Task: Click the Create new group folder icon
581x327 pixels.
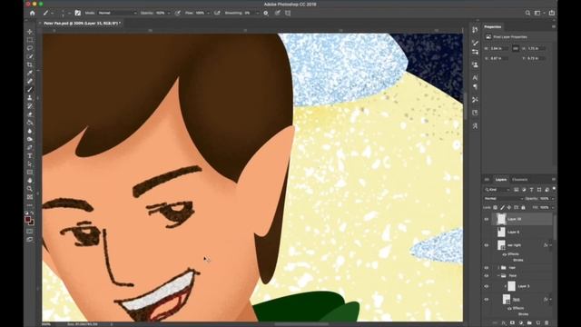Action: [x=529, y=323]
